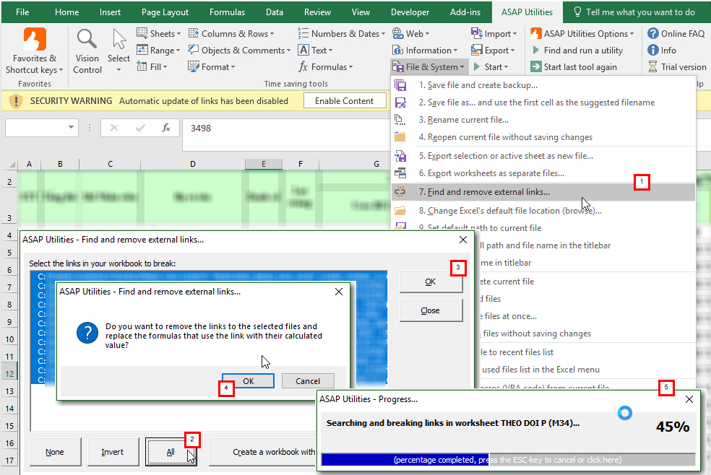
Task: Click the formula bar Enter checkmark icon
Action: tap(140, 128)
